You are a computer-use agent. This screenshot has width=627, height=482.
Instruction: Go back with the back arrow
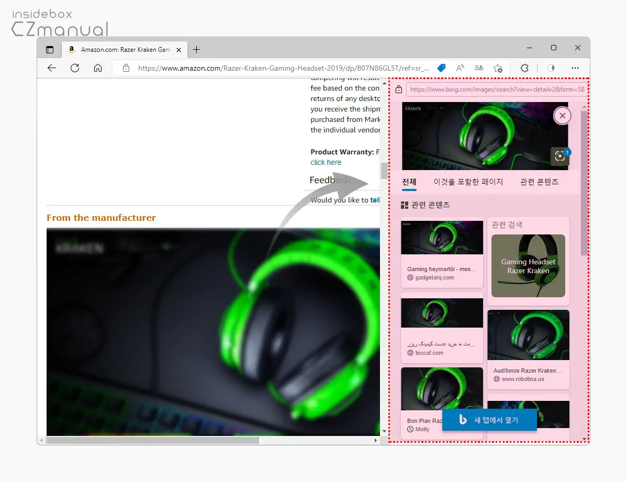click(x=52, y=68)
